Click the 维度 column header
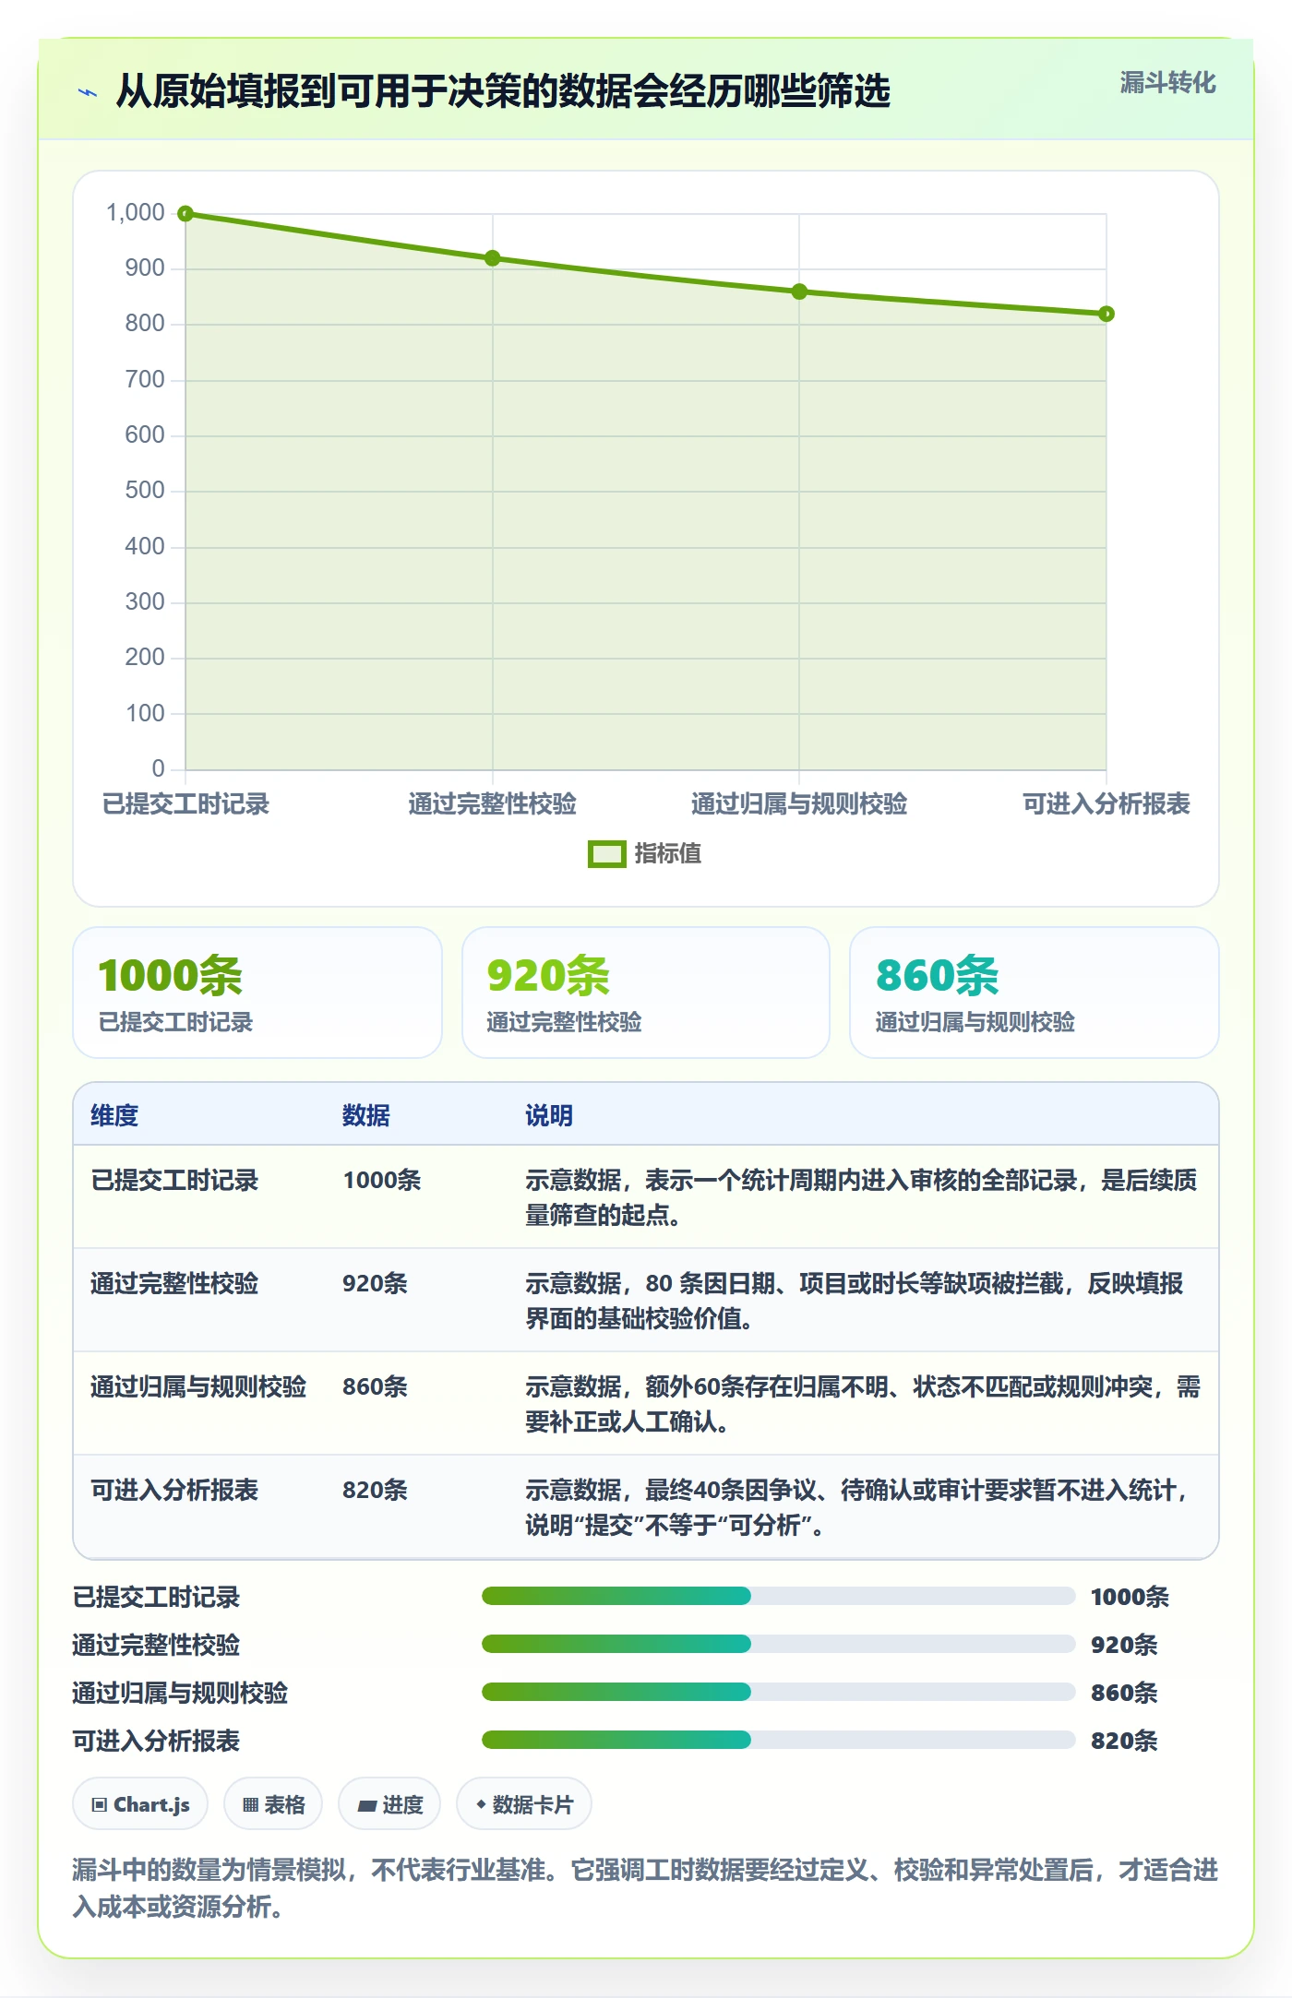This screenshot has height=1998, width=1292. 114,1115
